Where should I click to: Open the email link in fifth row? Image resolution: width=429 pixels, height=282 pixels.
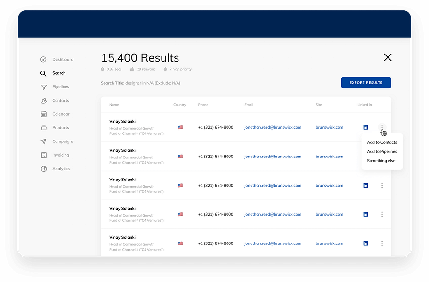[x=273, y=243]
